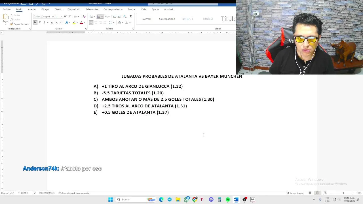Place cursor in document title line

(x=182, y=76)
